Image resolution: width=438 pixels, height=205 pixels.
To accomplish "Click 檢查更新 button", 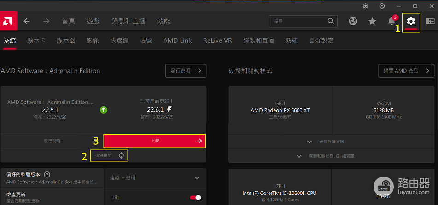I will pos(109,155).
